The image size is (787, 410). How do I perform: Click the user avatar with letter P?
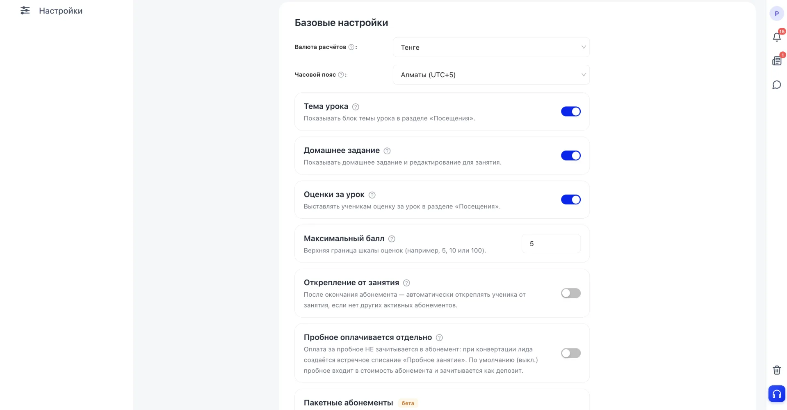[777, 14]
